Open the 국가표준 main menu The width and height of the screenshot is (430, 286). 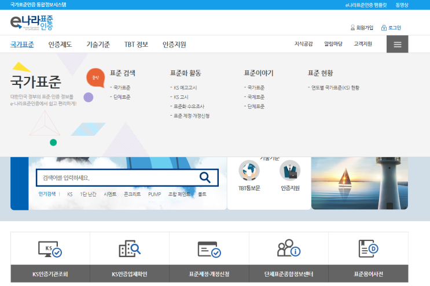coord(22,44)
